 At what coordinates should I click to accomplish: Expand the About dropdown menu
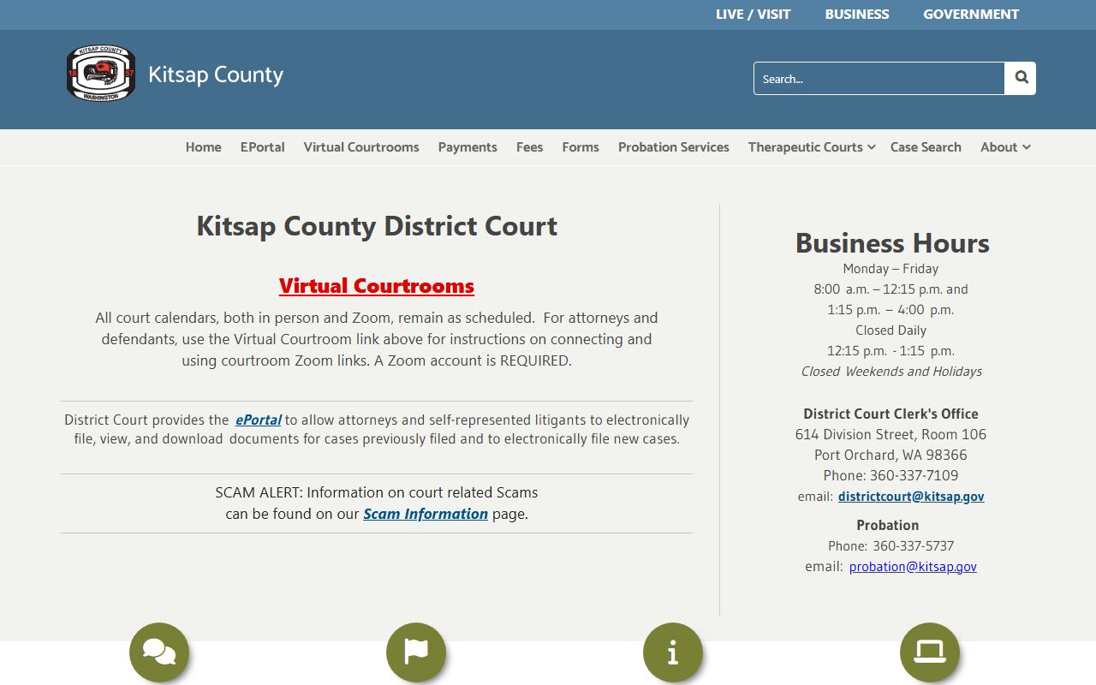tap(1005, 147)
